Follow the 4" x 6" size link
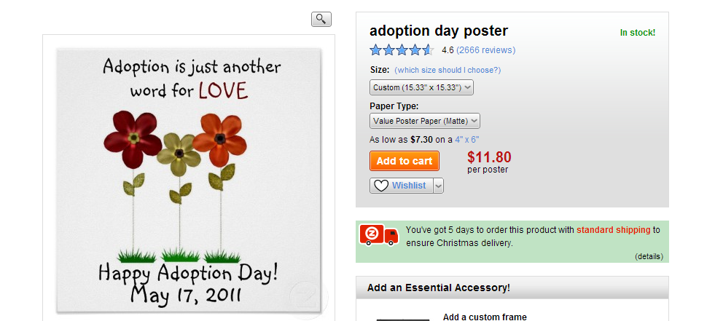 [x=467, y=139]
